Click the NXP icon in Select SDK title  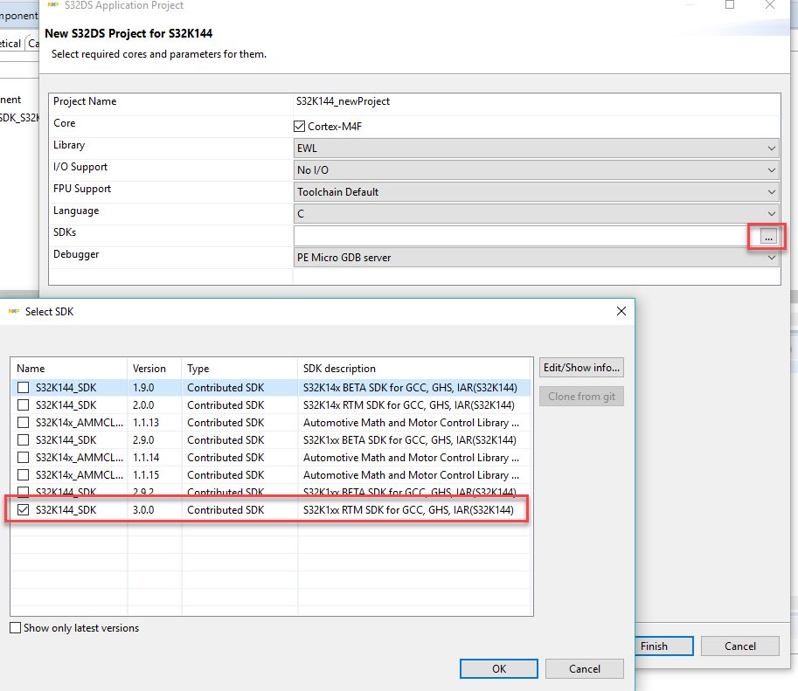[x=14, y=311]
